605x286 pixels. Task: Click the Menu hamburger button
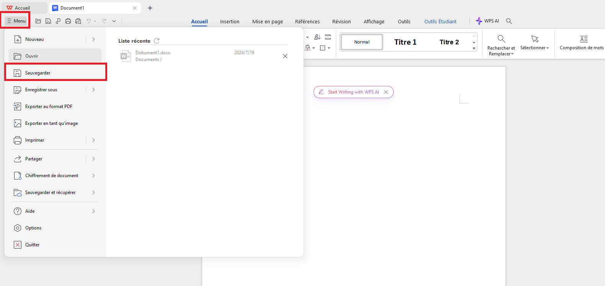coord(16,21)
